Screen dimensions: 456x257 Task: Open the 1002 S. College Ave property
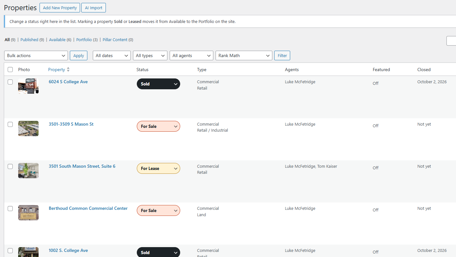pos(68,251)
